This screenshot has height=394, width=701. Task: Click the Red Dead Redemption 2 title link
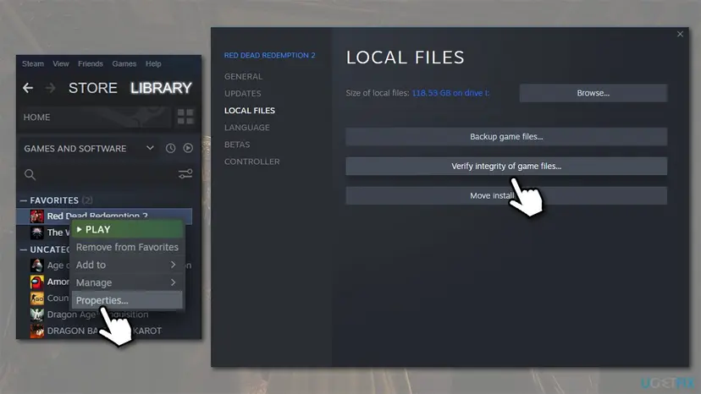tap(269, 55)
